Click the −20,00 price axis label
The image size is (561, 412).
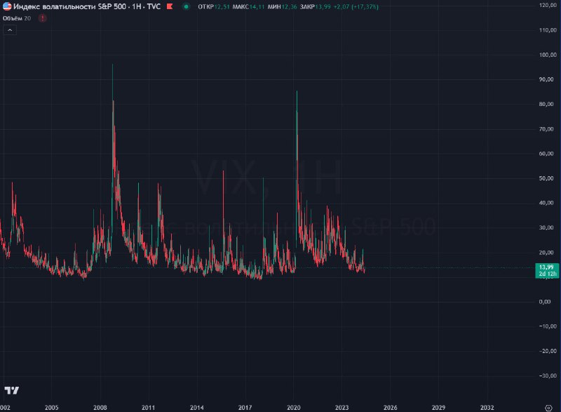coord(548,351)
